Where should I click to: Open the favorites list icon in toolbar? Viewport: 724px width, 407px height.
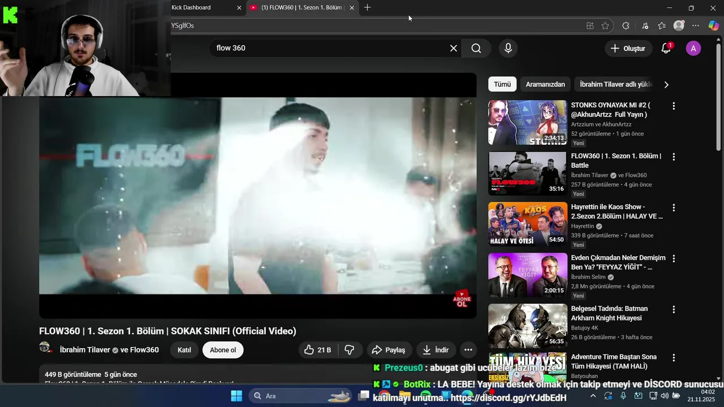point(662,25)
